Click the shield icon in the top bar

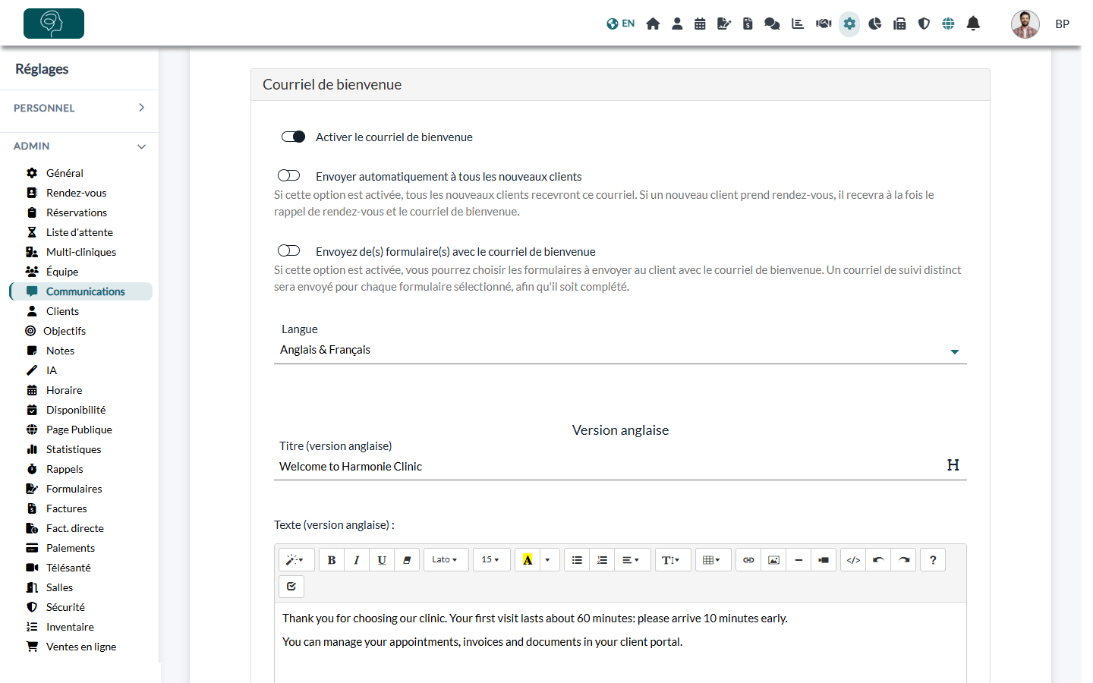(x=924, y=24)
